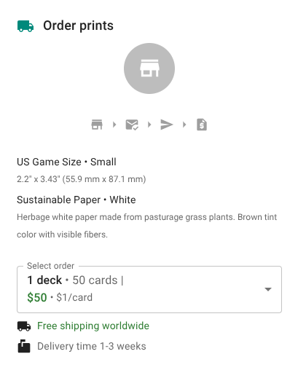Click the Order prints heading

(78, 25)
